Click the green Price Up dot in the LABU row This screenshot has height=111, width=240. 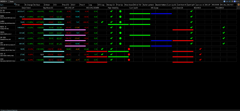point(120,22)
